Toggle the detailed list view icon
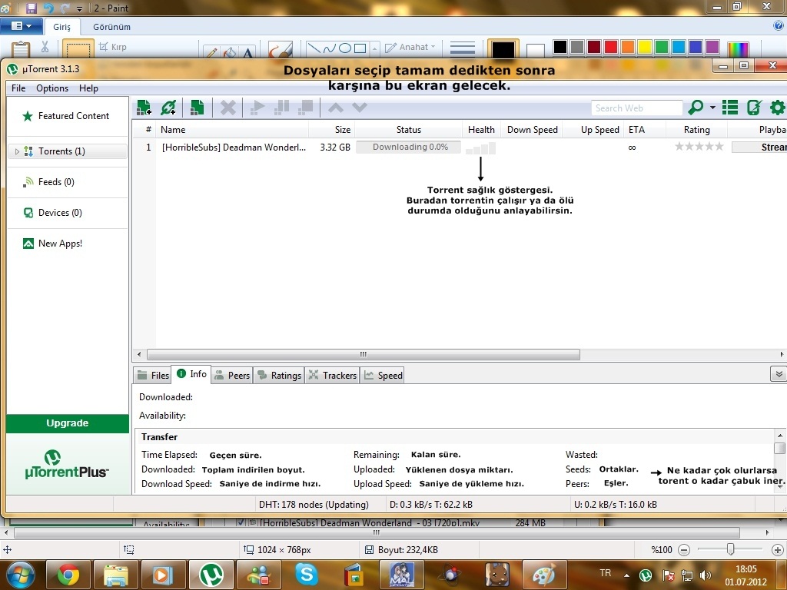 click(x=730, y=108)
